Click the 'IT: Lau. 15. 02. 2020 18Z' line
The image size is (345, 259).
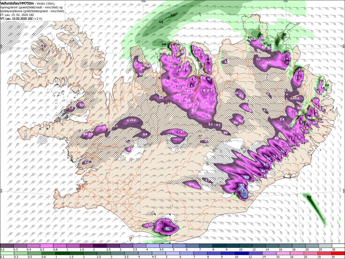click(x=17, y=15)
